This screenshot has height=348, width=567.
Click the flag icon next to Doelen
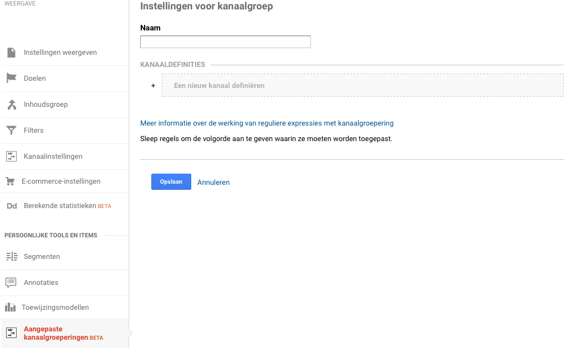pos(11,79)
